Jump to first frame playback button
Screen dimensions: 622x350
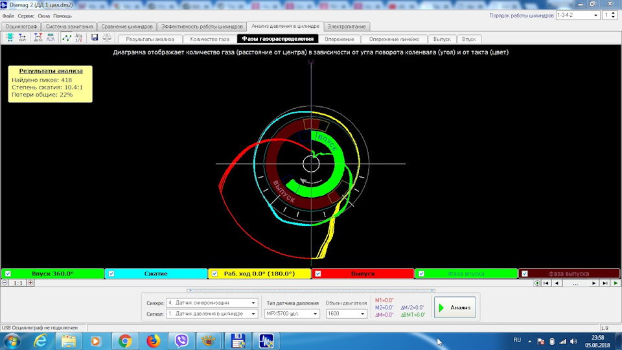546,283
